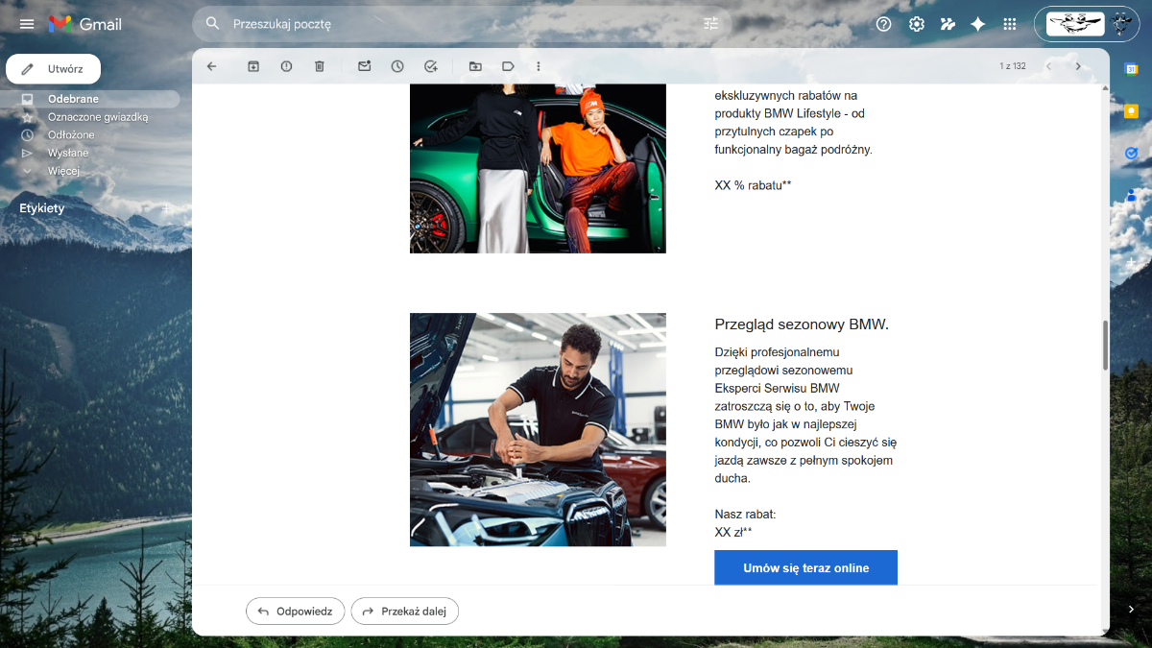The width and height of the screenshot is (1152, 648).
Task: Archive this email using the toolbar icon
Action: pos(253,66)
